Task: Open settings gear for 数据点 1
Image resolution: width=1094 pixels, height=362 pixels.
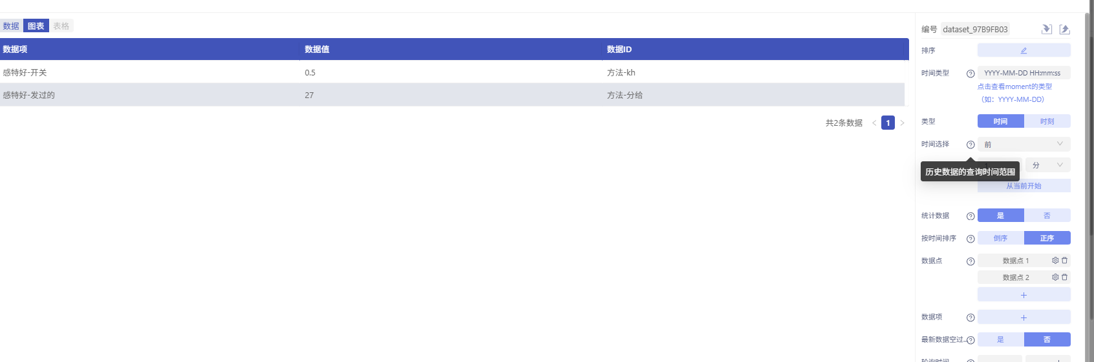Action: pos(1055,261)
